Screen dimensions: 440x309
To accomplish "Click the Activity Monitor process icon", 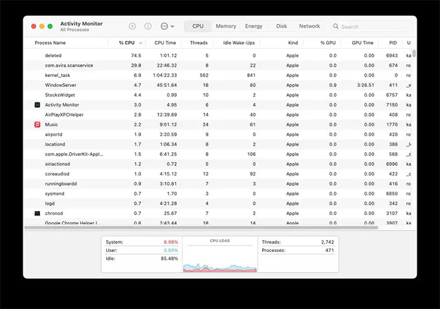I will click(x=38, y=105).
